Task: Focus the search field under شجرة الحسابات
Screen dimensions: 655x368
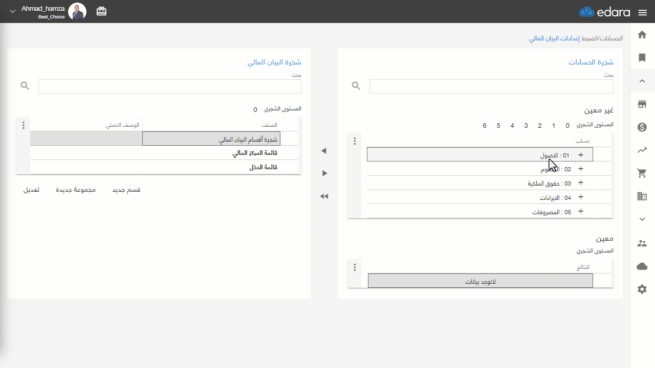Action: (x=491, y=86)
